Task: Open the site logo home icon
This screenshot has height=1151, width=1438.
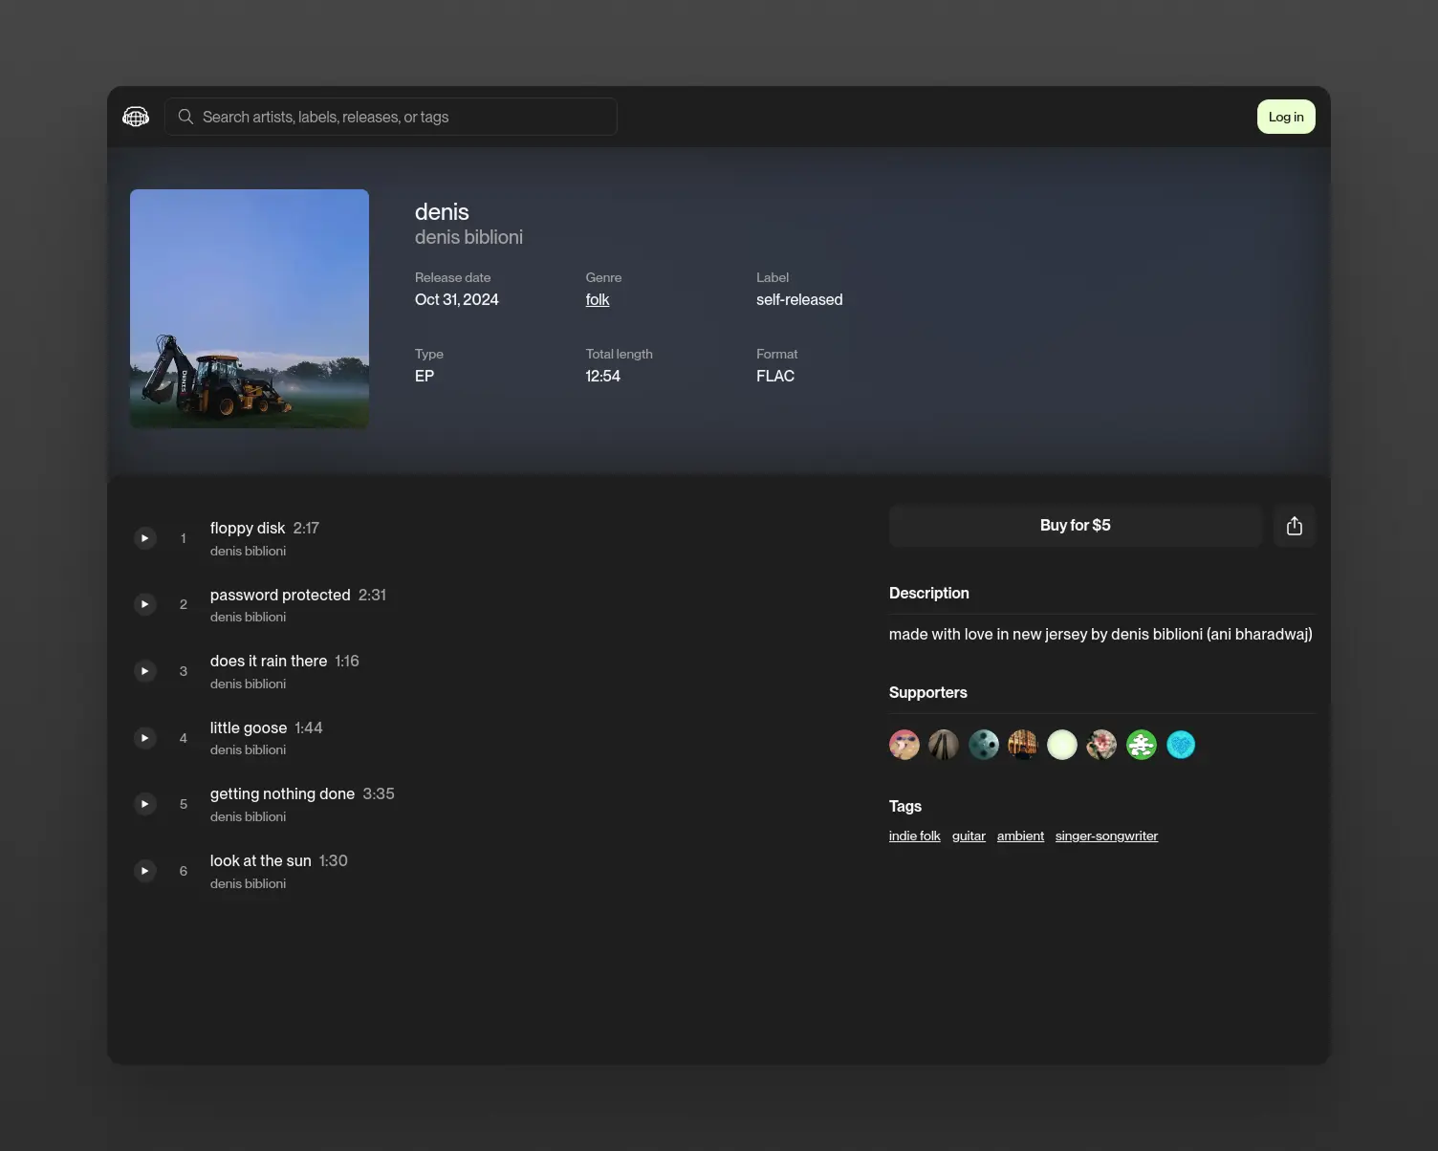Action: click(x=136, y=117)
